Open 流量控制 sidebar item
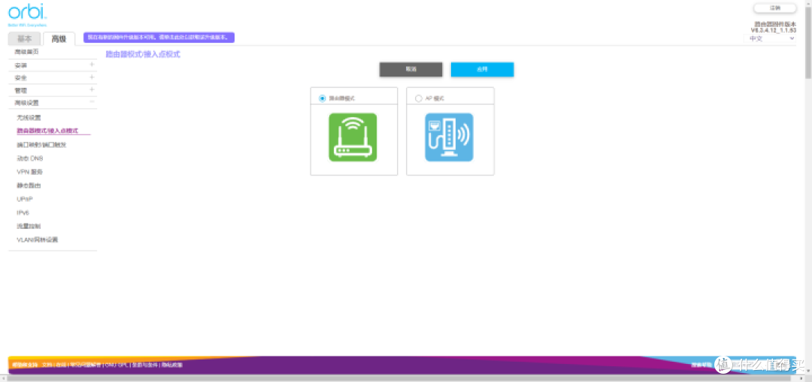The height and width of the screenshot is (382, 812). click(x=29, y=226)
